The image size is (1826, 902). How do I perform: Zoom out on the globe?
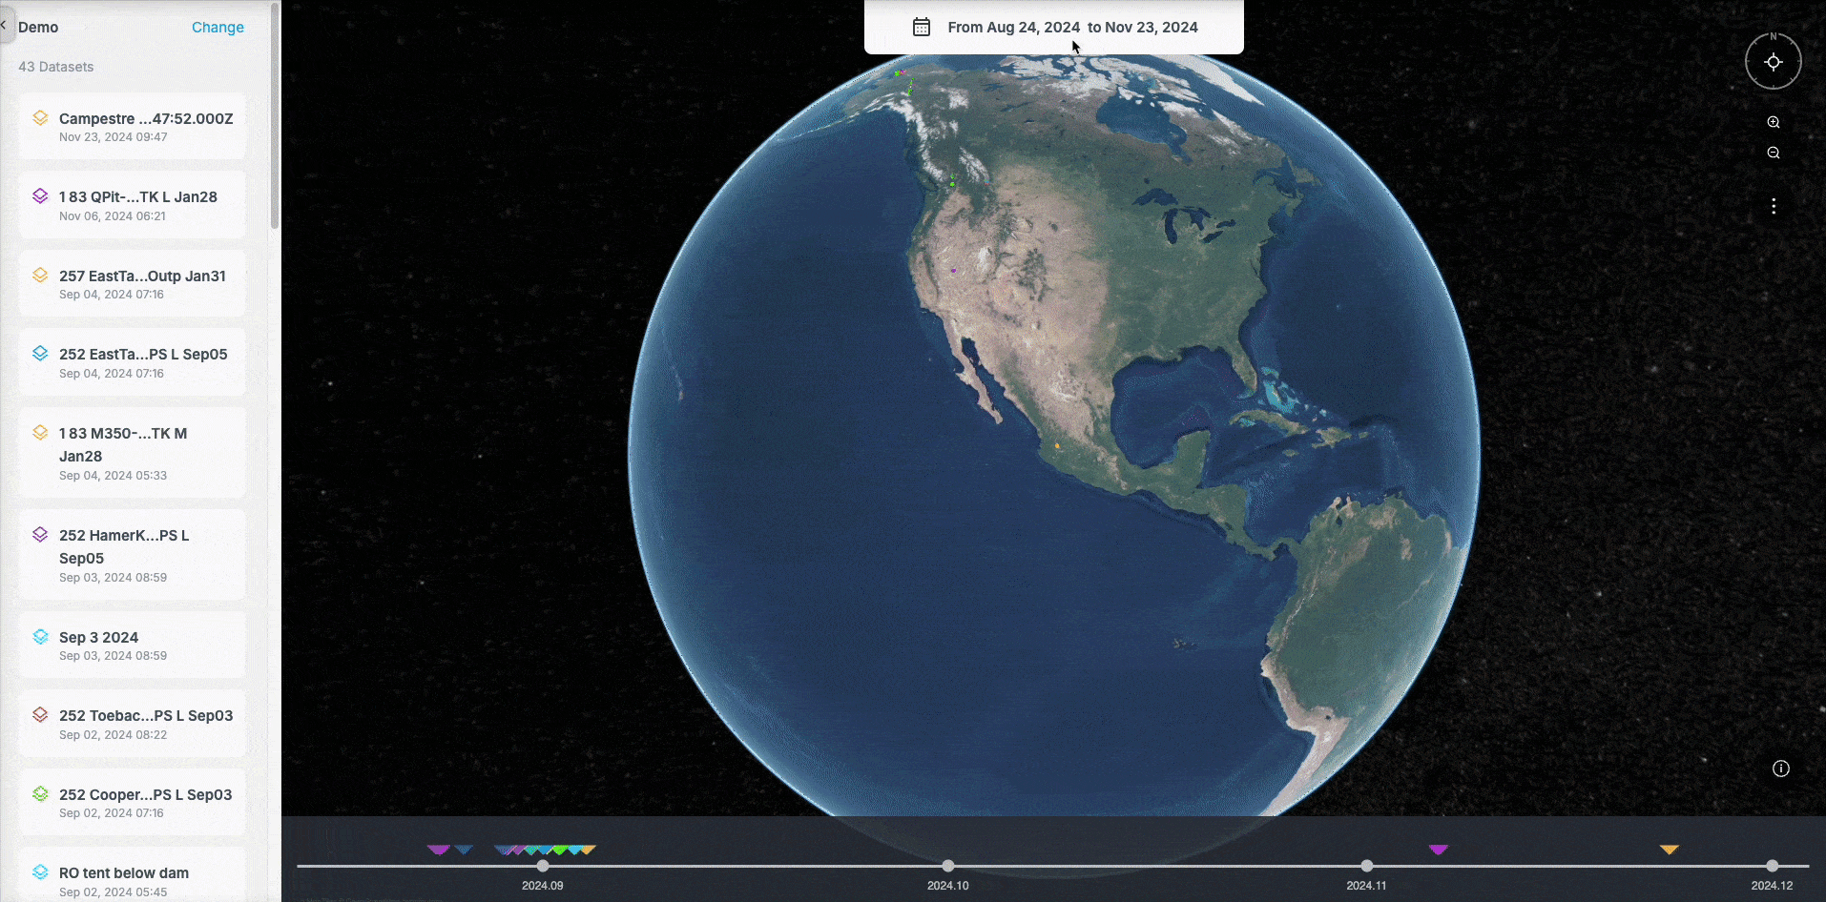tap(1773, 153)
